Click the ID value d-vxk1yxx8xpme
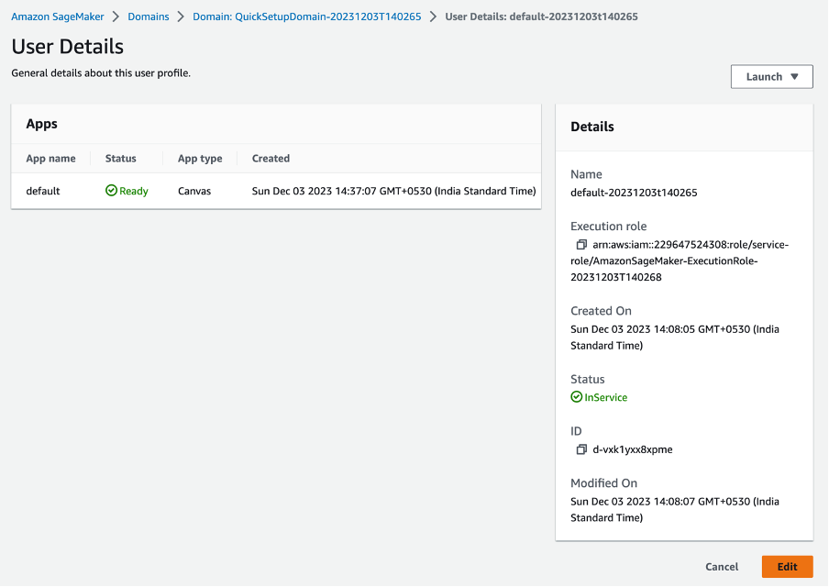Screen dimensions: 829x587 (x=633, y=449)
